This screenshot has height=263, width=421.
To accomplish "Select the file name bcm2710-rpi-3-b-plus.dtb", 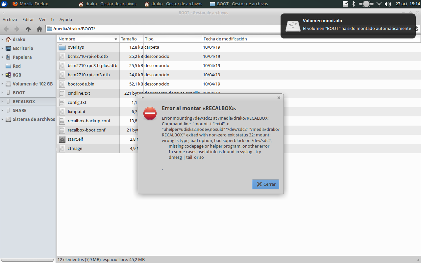I will [92, 66].
